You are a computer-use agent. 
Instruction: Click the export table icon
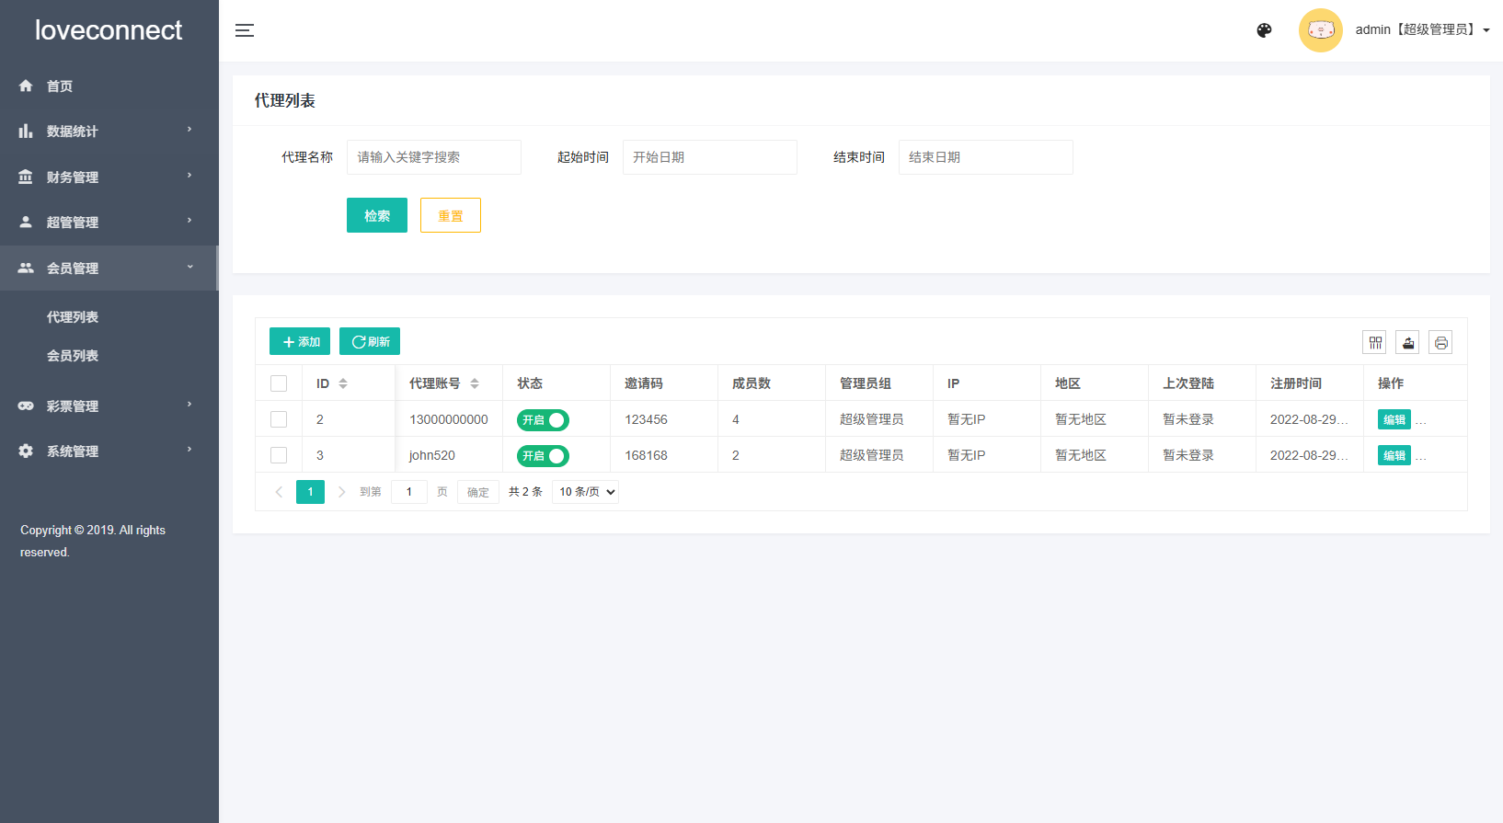(1407, 343)
